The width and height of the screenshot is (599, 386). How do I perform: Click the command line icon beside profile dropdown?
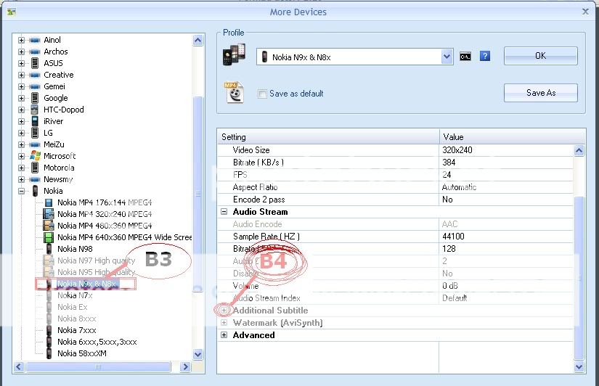coord(465,57)
